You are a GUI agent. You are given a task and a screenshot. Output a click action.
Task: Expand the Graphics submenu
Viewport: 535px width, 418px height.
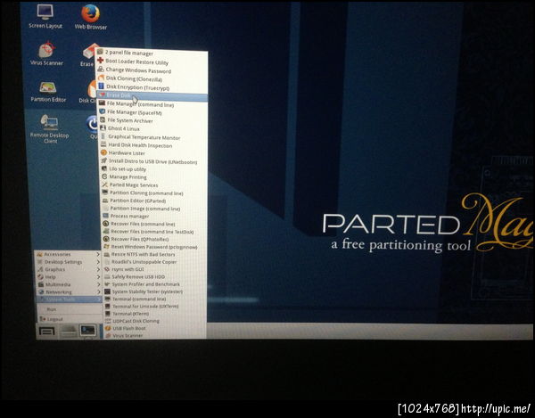69,269
